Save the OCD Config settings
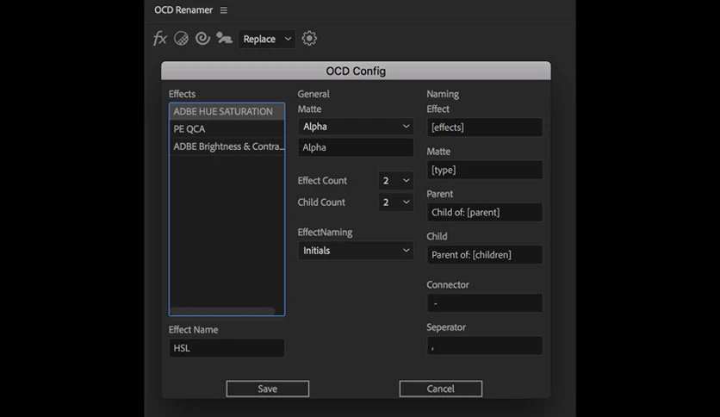Screen dimensions: 720x417 (267, 389)
